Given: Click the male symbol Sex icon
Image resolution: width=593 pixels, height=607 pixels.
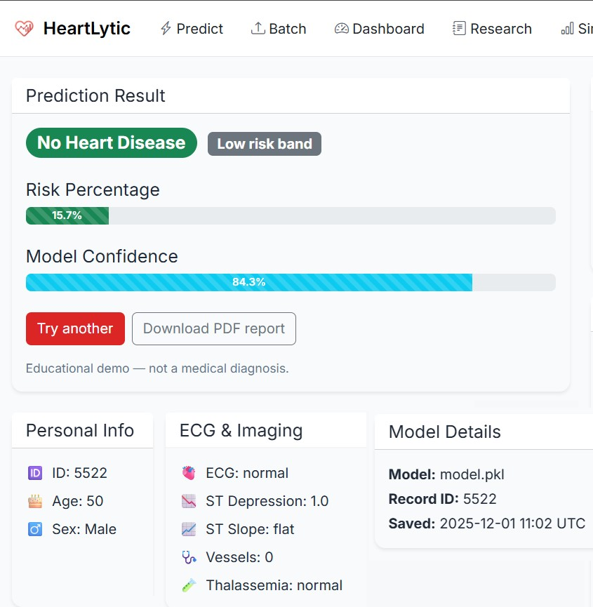Looking at the screenshot, I should tap(36, 529).
